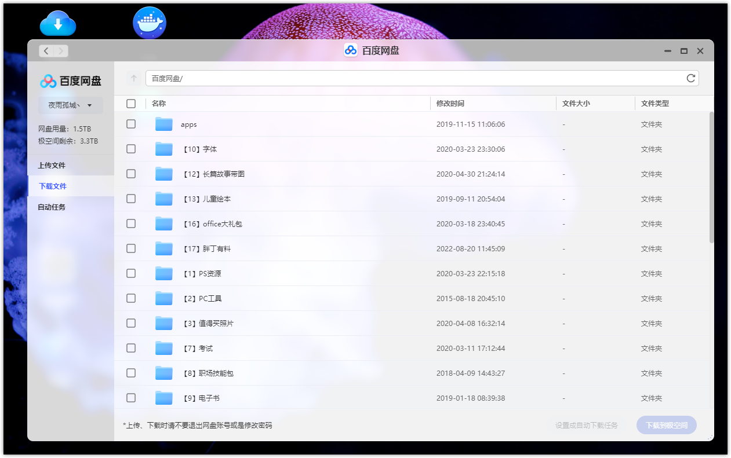Viewport: 731px width, 458px height.
Task: Click the 下载到极空间 button
Action: (x=667, y=425)
